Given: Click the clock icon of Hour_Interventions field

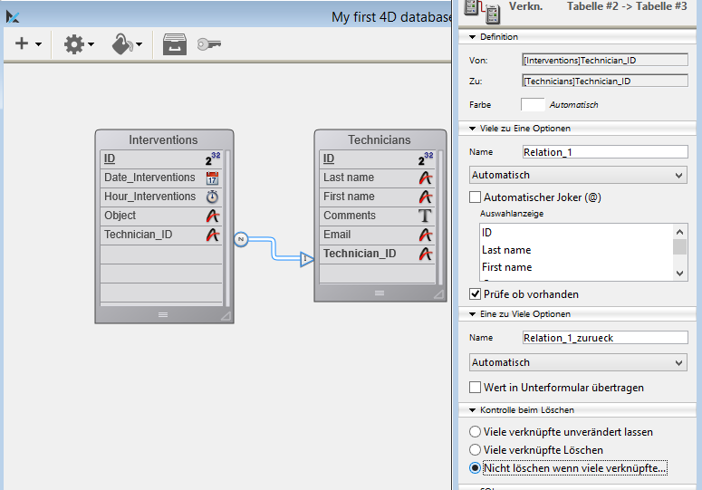Looking at the screenshot, I should click(212, 197).
